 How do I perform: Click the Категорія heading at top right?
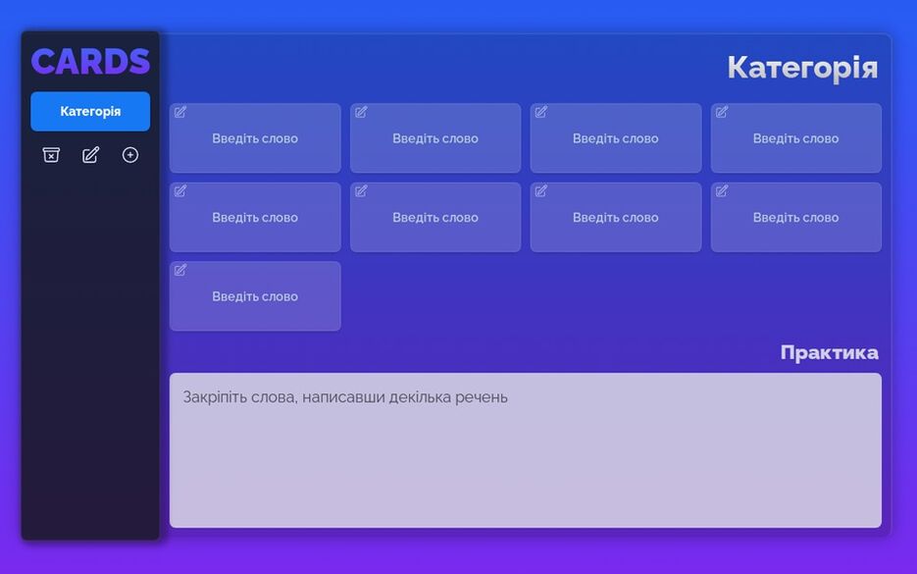(x=801, y=68)
